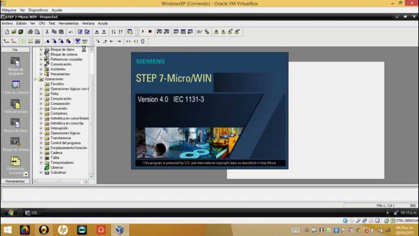Click the Open project folder icon

pos(13,32)
